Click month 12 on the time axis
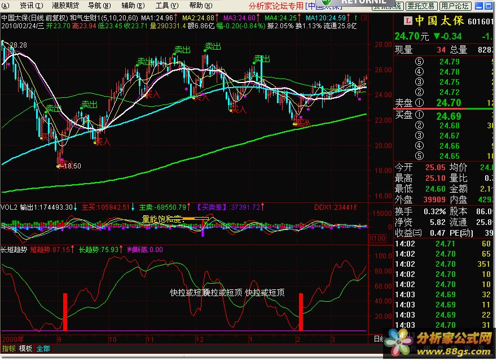The height and width of the screenshot is (360, 497). 199,339
